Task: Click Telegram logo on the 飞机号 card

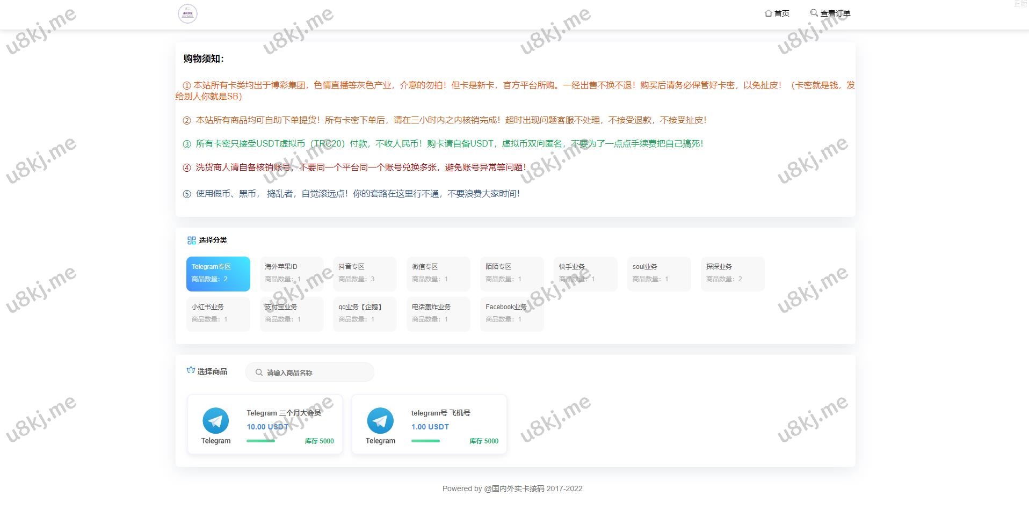Action: pyautogui.click(x=380, y=421)
